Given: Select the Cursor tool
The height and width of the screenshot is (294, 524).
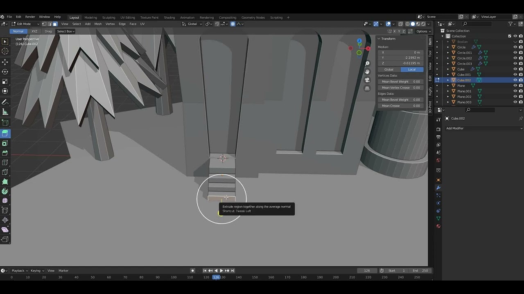Looking at the screenshot, I should pos(5,51).
